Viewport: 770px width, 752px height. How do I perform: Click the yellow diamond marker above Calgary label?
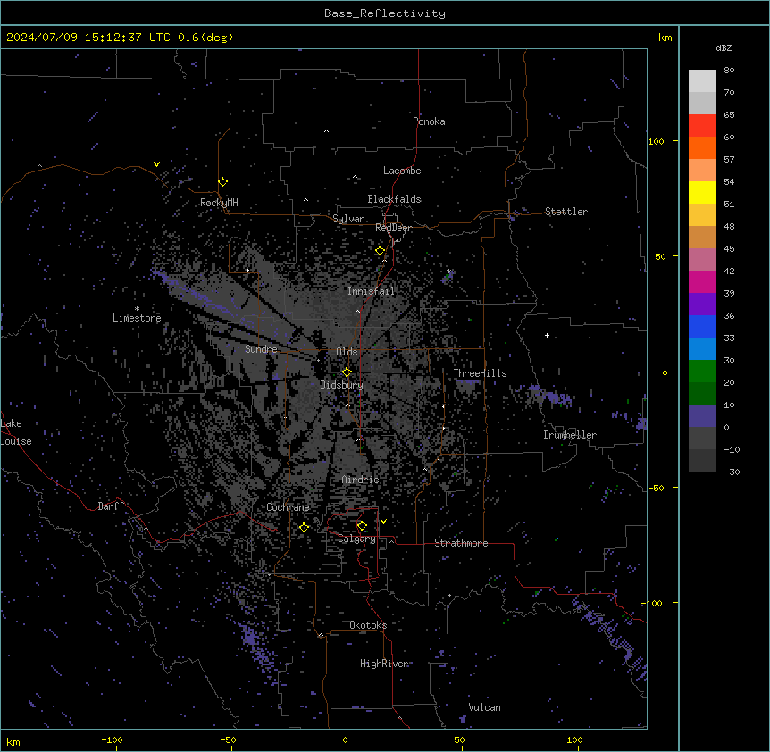[x=362, y=526]
